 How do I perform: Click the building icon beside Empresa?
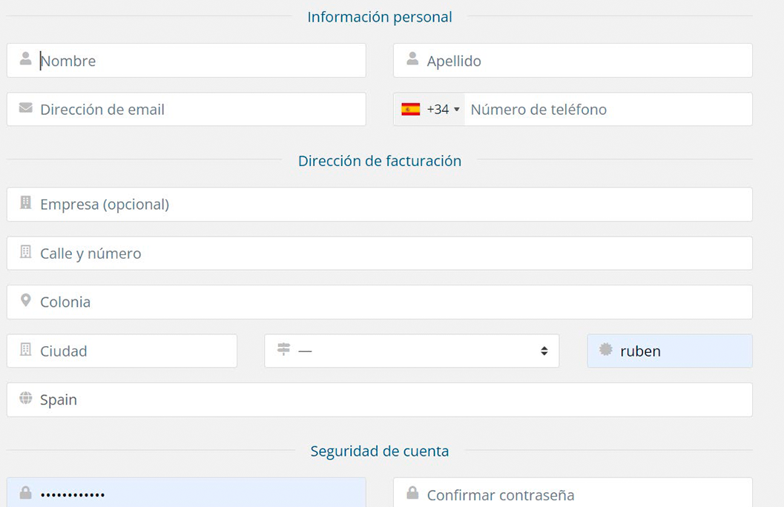pos(26,203)
